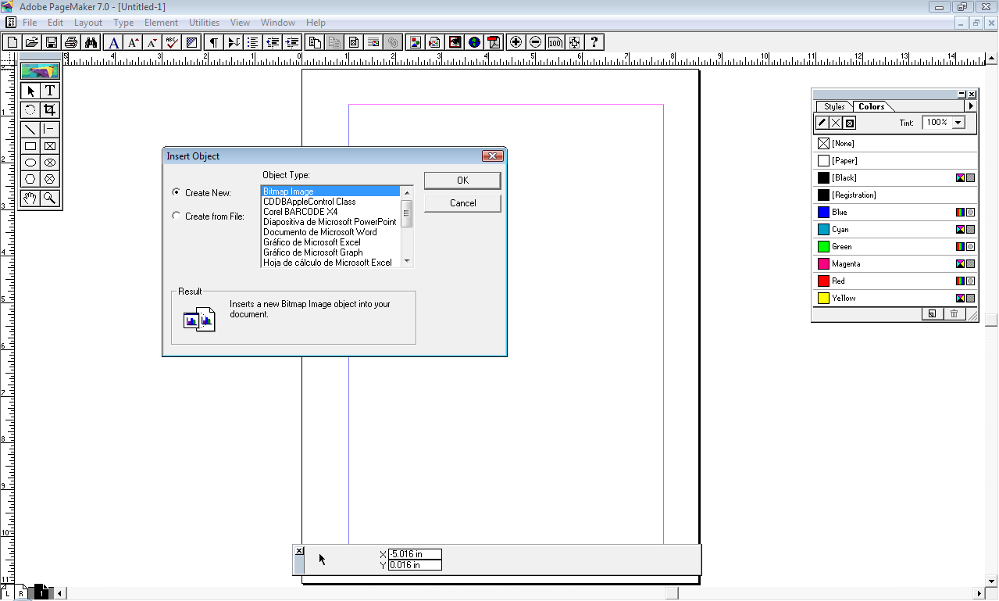Viewport: 999px width, 601px height.
Task: Click Cancel in Insert Object dialog
Action: (462, 203)
